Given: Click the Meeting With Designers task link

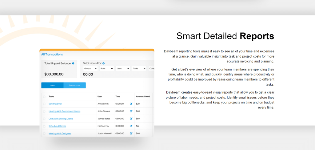Looking at the screenshot, I should click(x=60, y=133).
